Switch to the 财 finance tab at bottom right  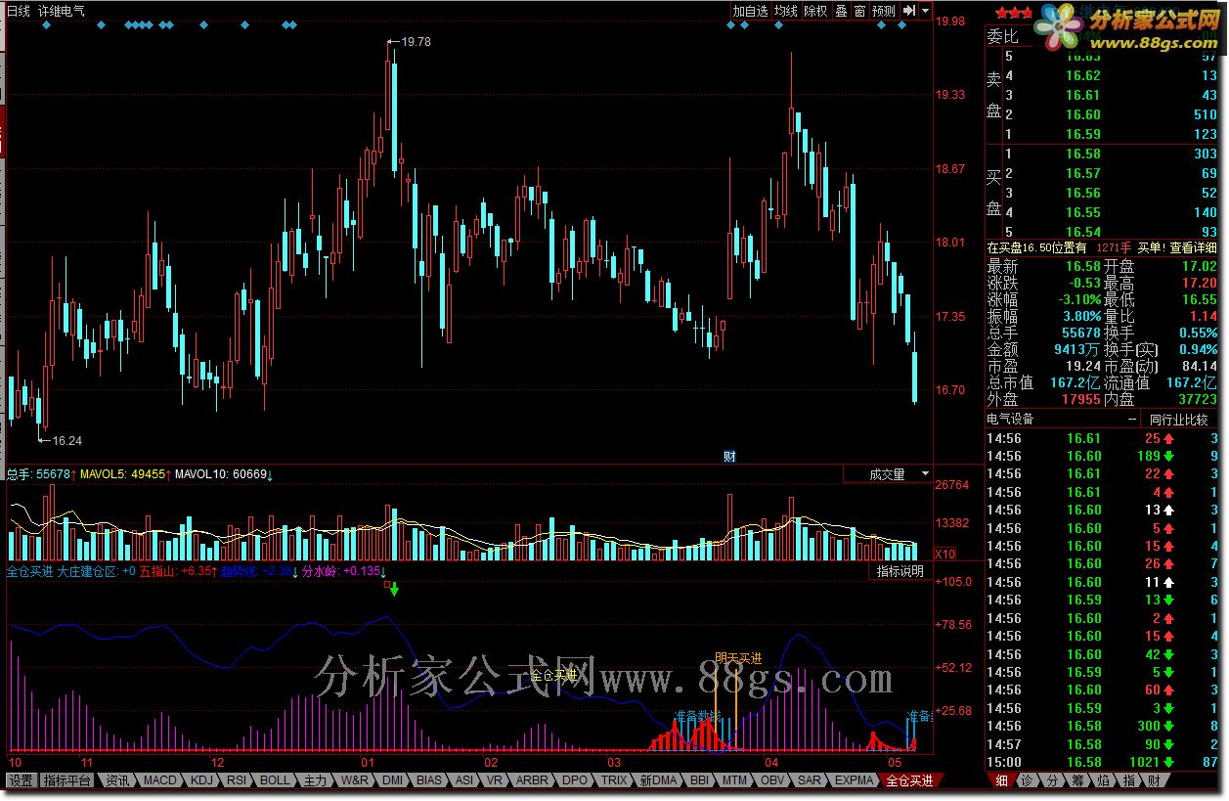click(1154, 780)
